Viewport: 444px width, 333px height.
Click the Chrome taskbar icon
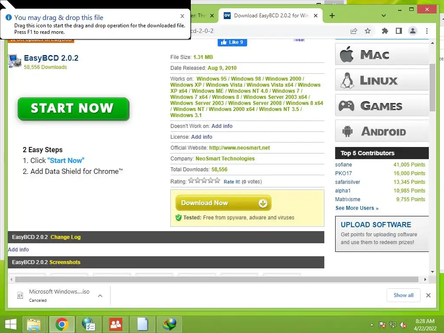62,324
